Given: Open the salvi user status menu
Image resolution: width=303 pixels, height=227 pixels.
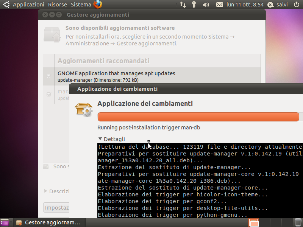Looking at the screenshot, I should (278, 5).
